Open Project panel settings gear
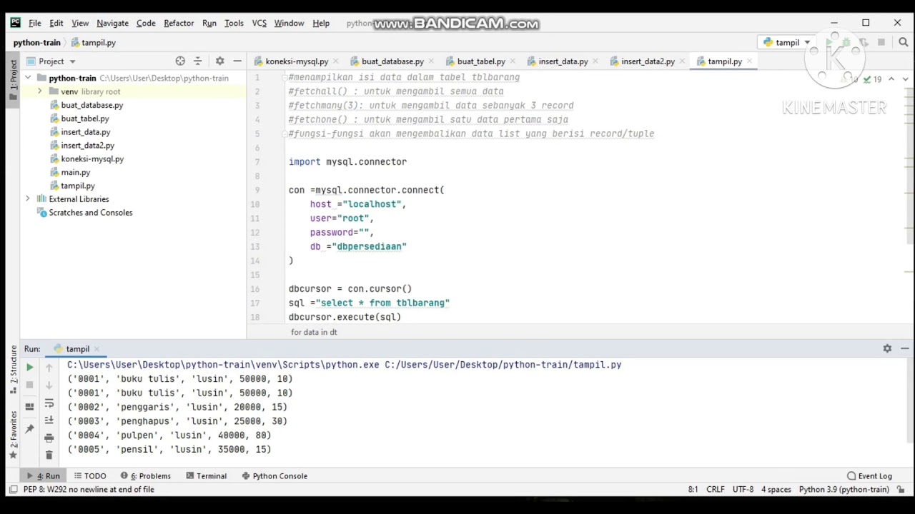 [x=219, y=61]
